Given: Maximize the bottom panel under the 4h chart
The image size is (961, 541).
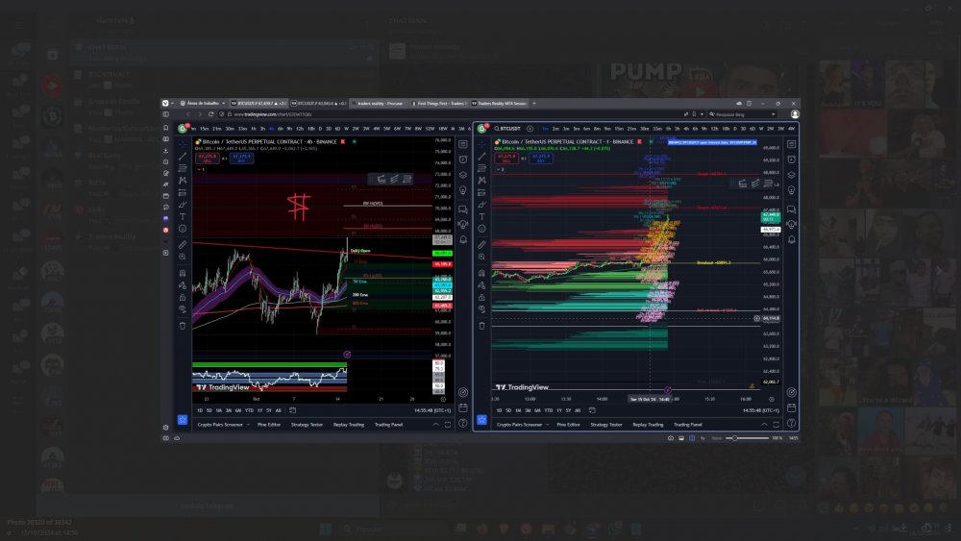Looking at the screenshot, I should [448, 425].
